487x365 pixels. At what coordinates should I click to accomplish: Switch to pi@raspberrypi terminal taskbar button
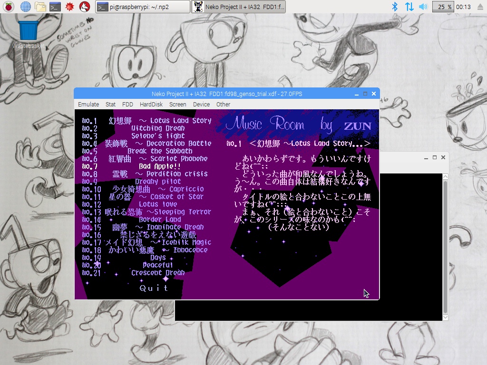tap(143, 7)
